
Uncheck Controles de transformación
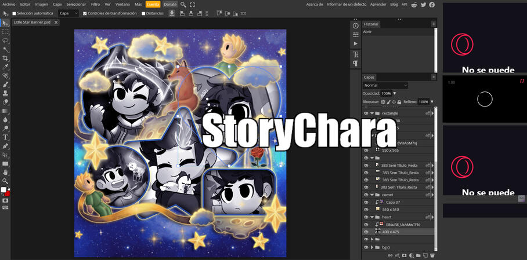tap(85, 13)
